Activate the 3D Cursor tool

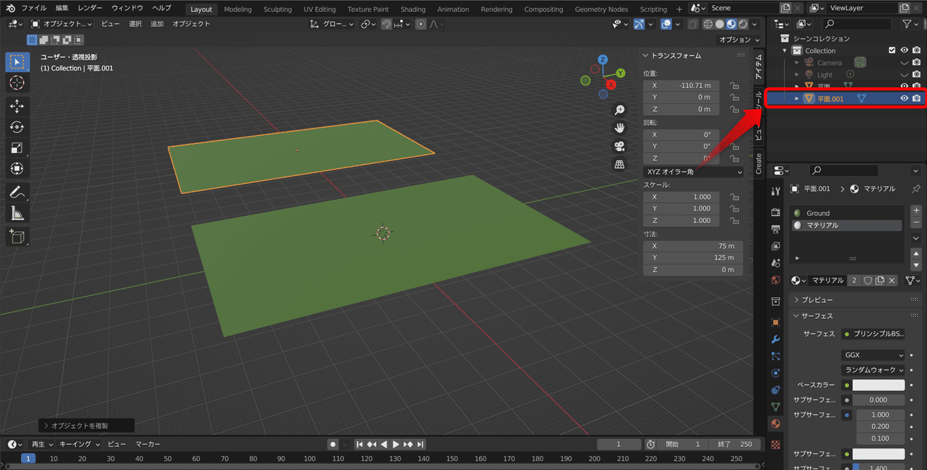[x=18, y=83]
